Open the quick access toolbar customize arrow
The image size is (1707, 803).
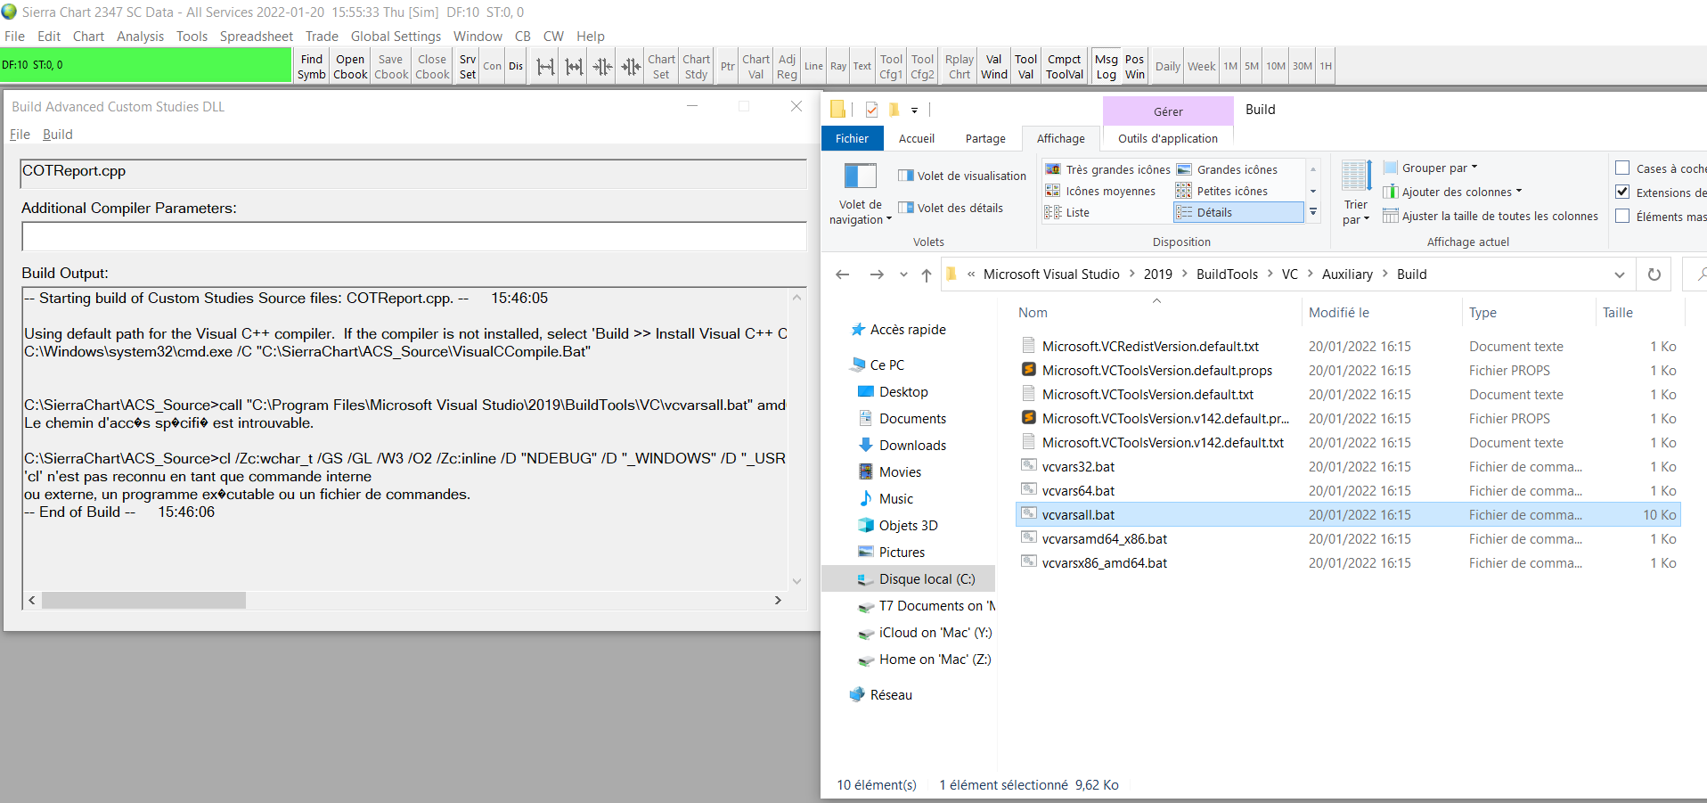[914, 111]
